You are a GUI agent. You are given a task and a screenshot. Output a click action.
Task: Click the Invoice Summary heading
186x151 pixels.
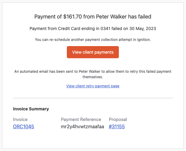[31, 109]
